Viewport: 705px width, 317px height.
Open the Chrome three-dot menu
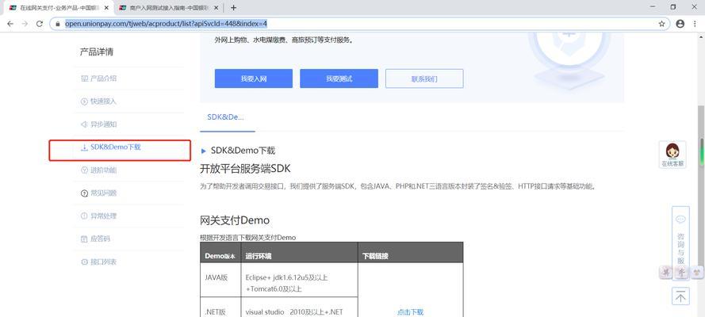[696, 24]
